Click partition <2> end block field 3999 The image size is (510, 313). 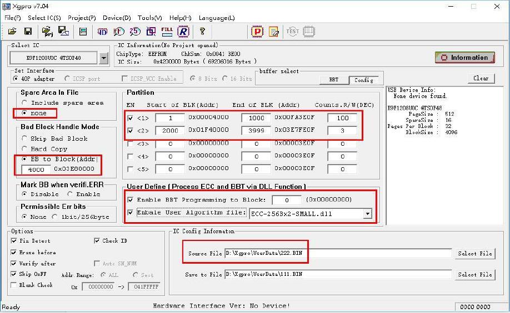256,131
